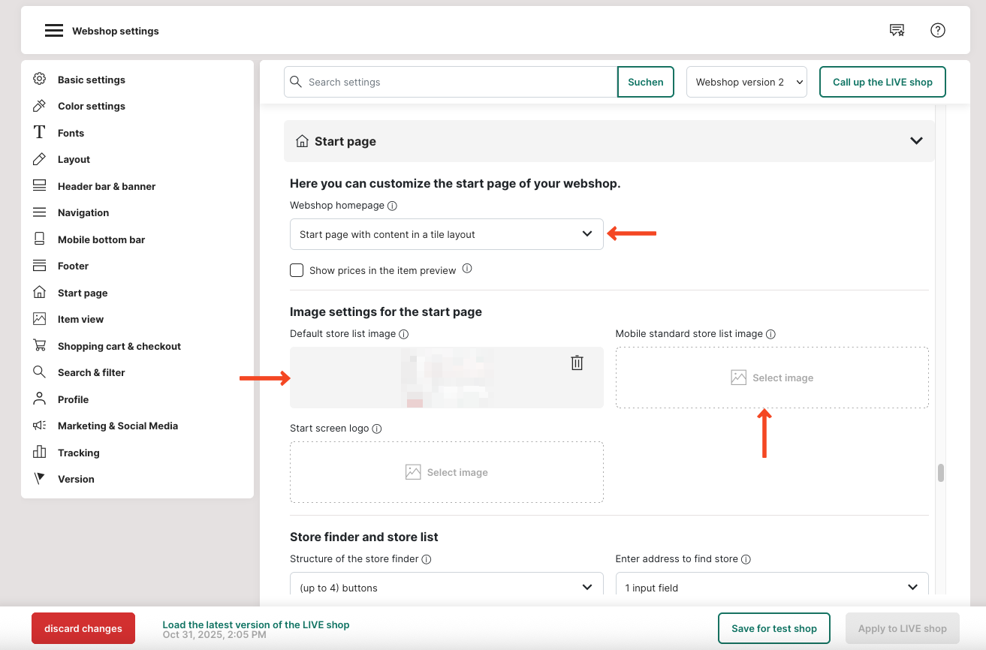The height and width of the screenshot is (650, 986).
Task: Open Shopping cart & checkout settings
Action: point(119,346)
